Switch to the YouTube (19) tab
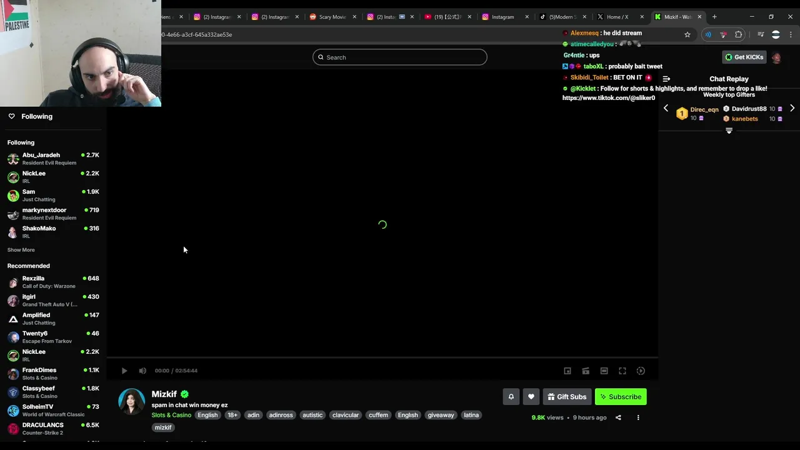 coord(446,17)
